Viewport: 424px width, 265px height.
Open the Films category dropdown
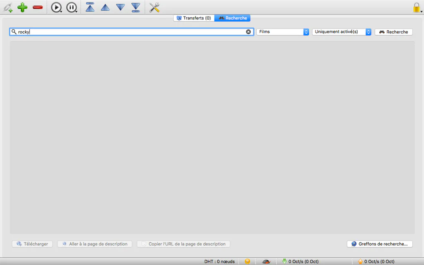(282, 32)
